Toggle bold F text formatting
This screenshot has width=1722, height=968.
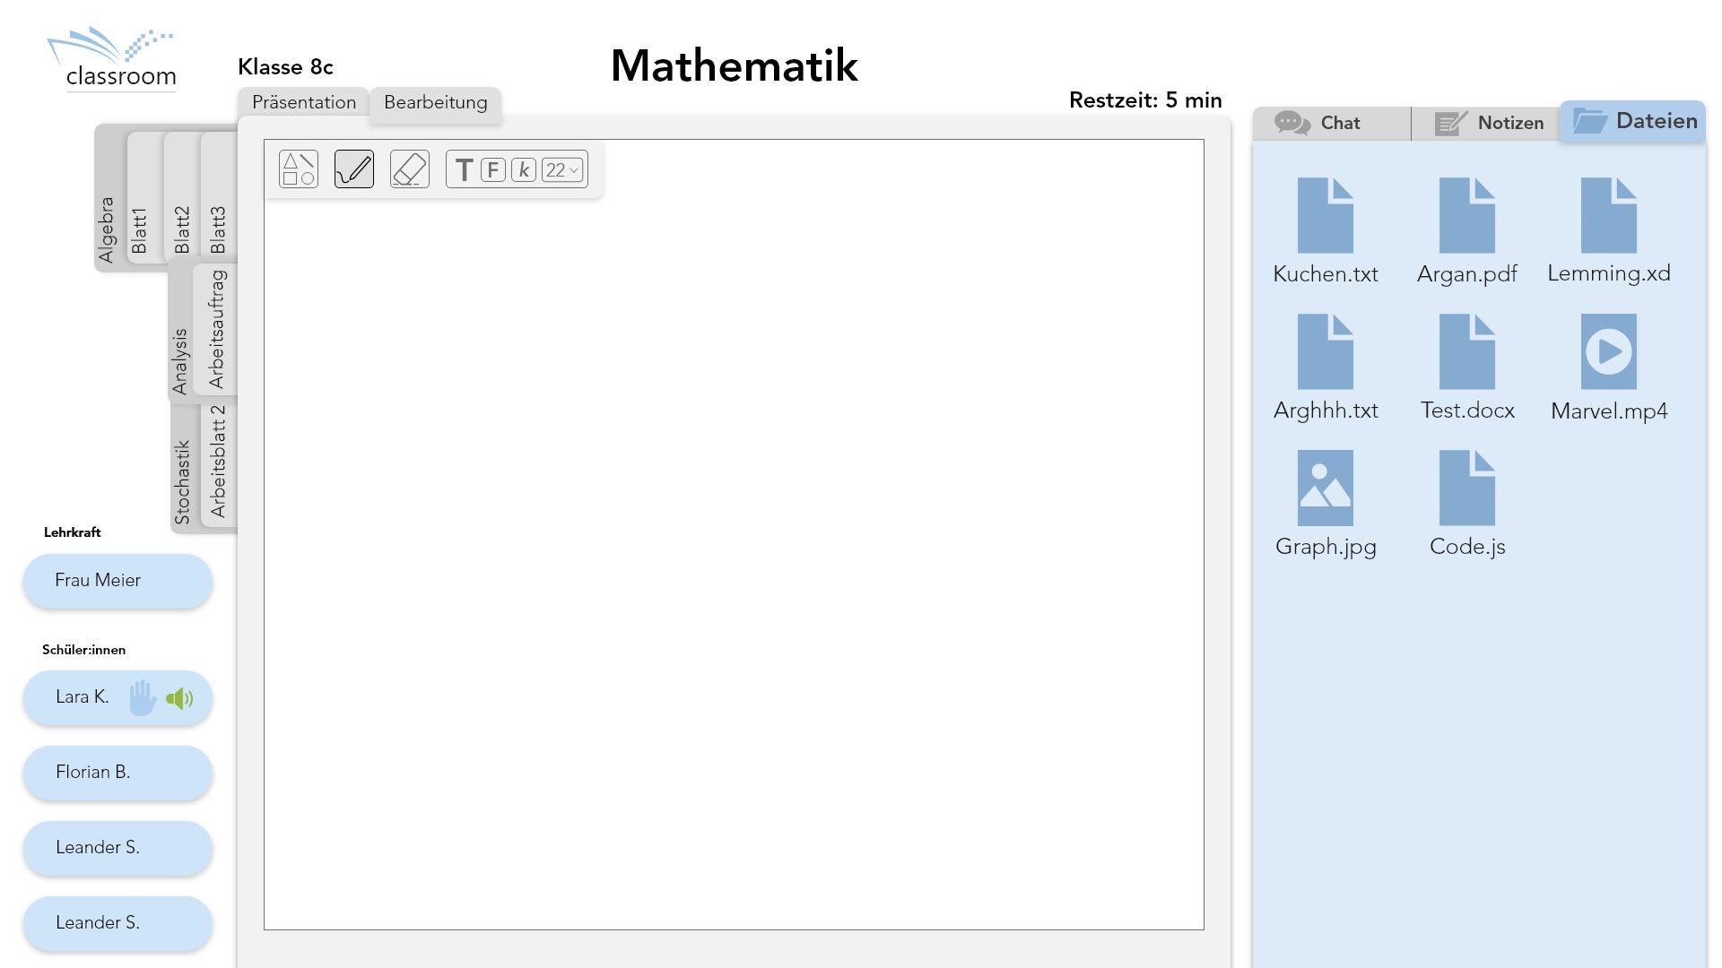pyautogui.click(x=492, y=170)
